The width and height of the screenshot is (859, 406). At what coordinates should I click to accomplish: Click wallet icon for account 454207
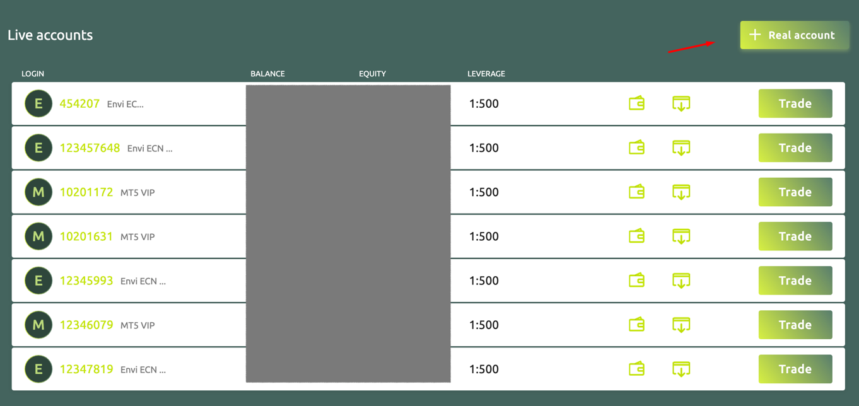(636, 103)
